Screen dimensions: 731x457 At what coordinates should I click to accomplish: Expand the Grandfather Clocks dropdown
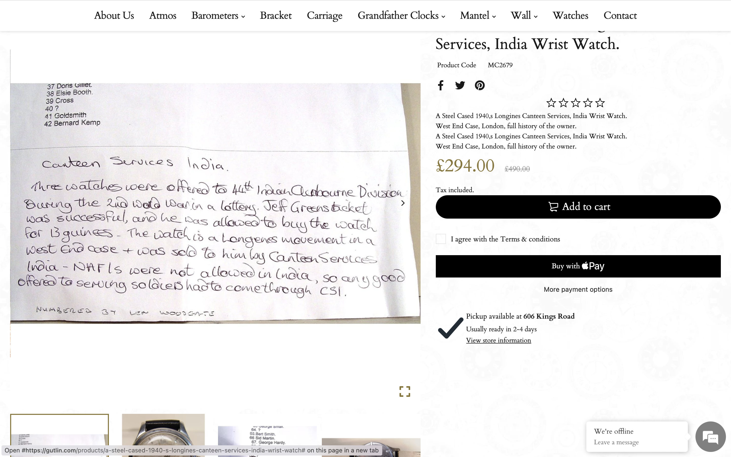tap(401, 15)
